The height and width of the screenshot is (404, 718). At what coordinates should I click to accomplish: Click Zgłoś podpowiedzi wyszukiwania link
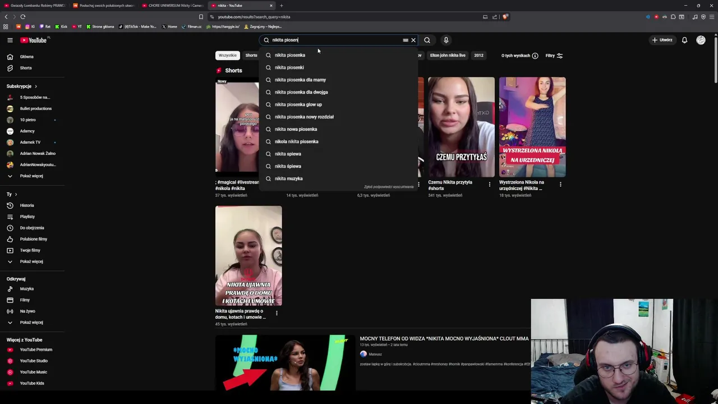389,187
